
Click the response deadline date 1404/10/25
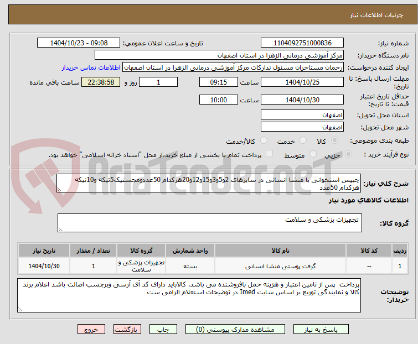coord(302,82)
